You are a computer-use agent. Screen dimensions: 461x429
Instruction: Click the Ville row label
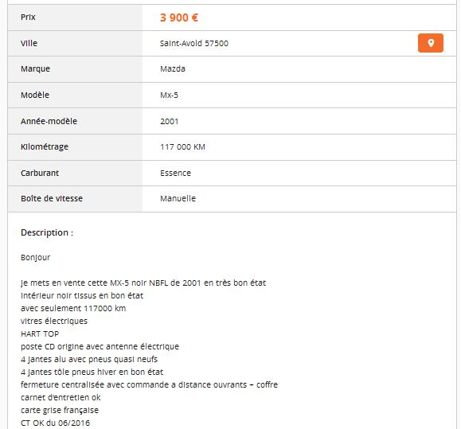coord(29,43)
